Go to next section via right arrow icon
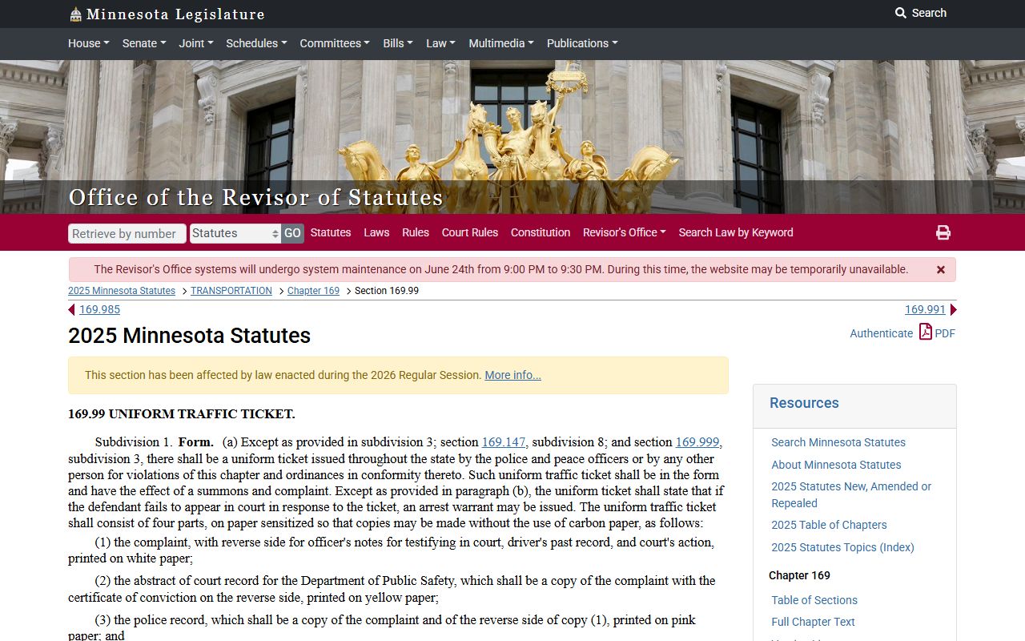 (x=953, y=310)
